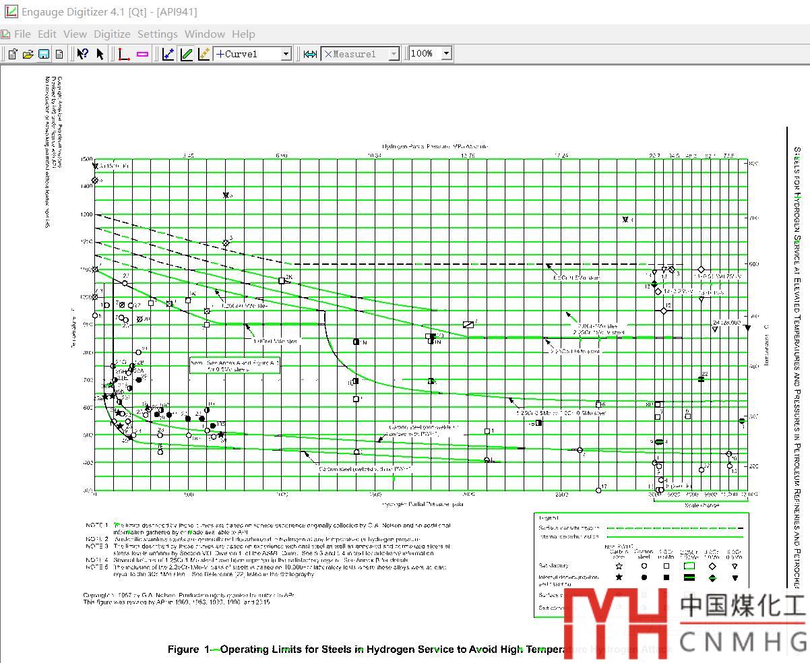Click the Open document folder icon

coord(28,54)
